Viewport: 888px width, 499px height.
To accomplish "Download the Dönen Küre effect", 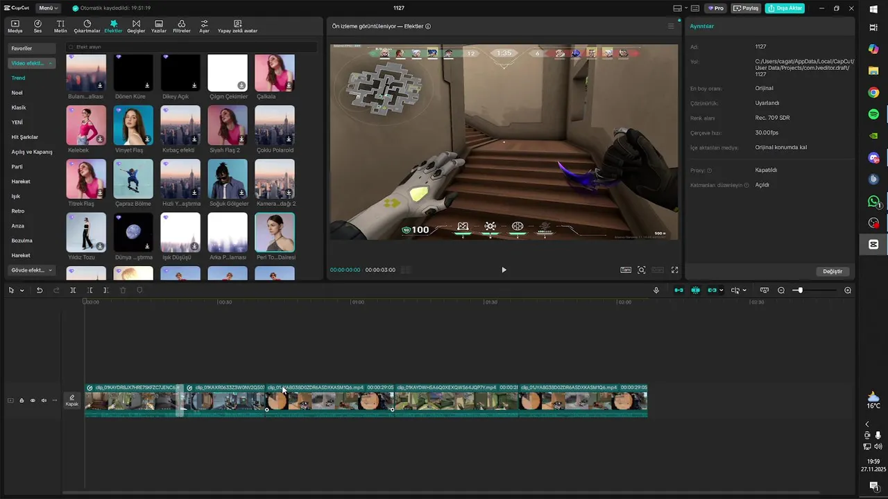I will [x=147, y=86].
